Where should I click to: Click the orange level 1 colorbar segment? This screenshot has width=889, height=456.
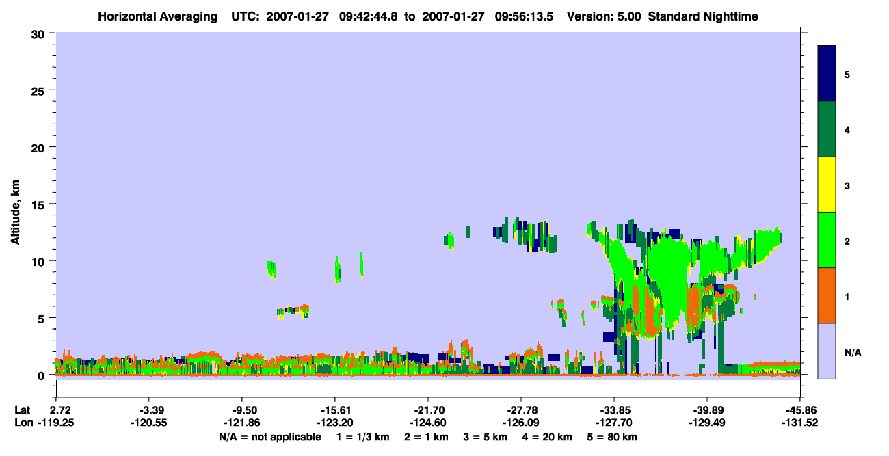827,295
